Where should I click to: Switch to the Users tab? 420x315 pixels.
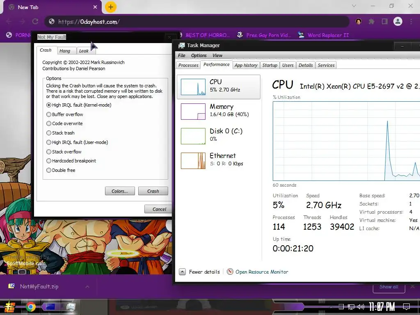288,65
